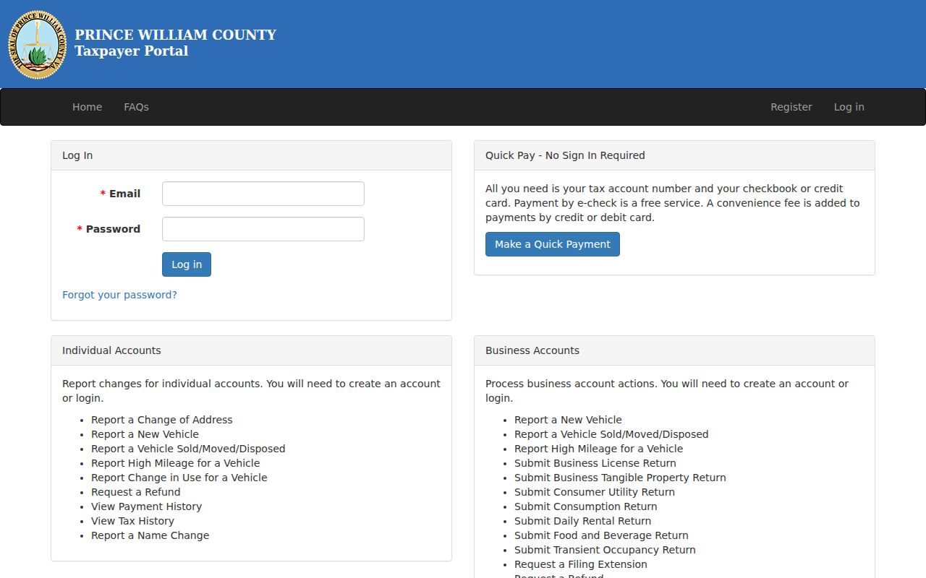Focus the Password input field
This screenshot has width=926, height=578.
tap(263, 229)
